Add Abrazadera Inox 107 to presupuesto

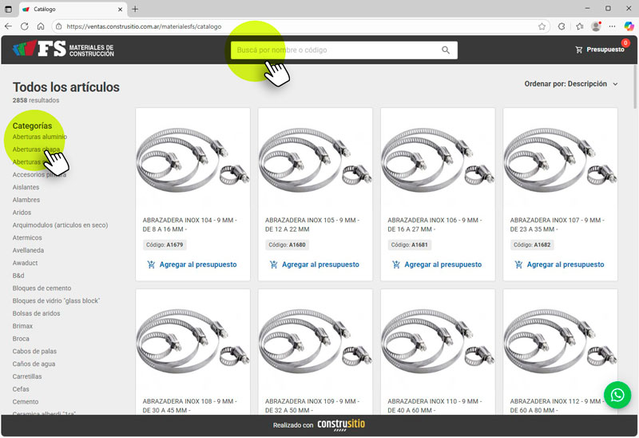click(560, 265)
